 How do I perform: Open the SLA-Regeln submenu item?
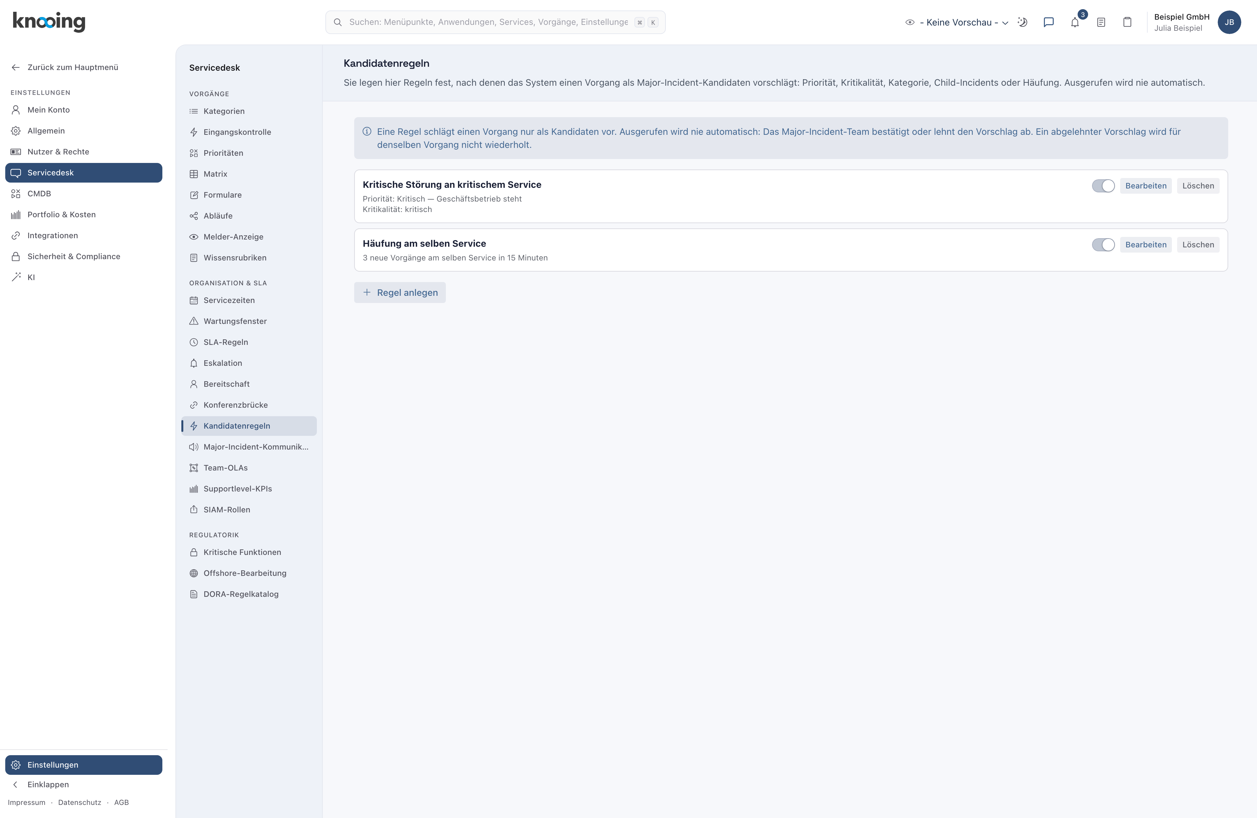click(249, 342)
